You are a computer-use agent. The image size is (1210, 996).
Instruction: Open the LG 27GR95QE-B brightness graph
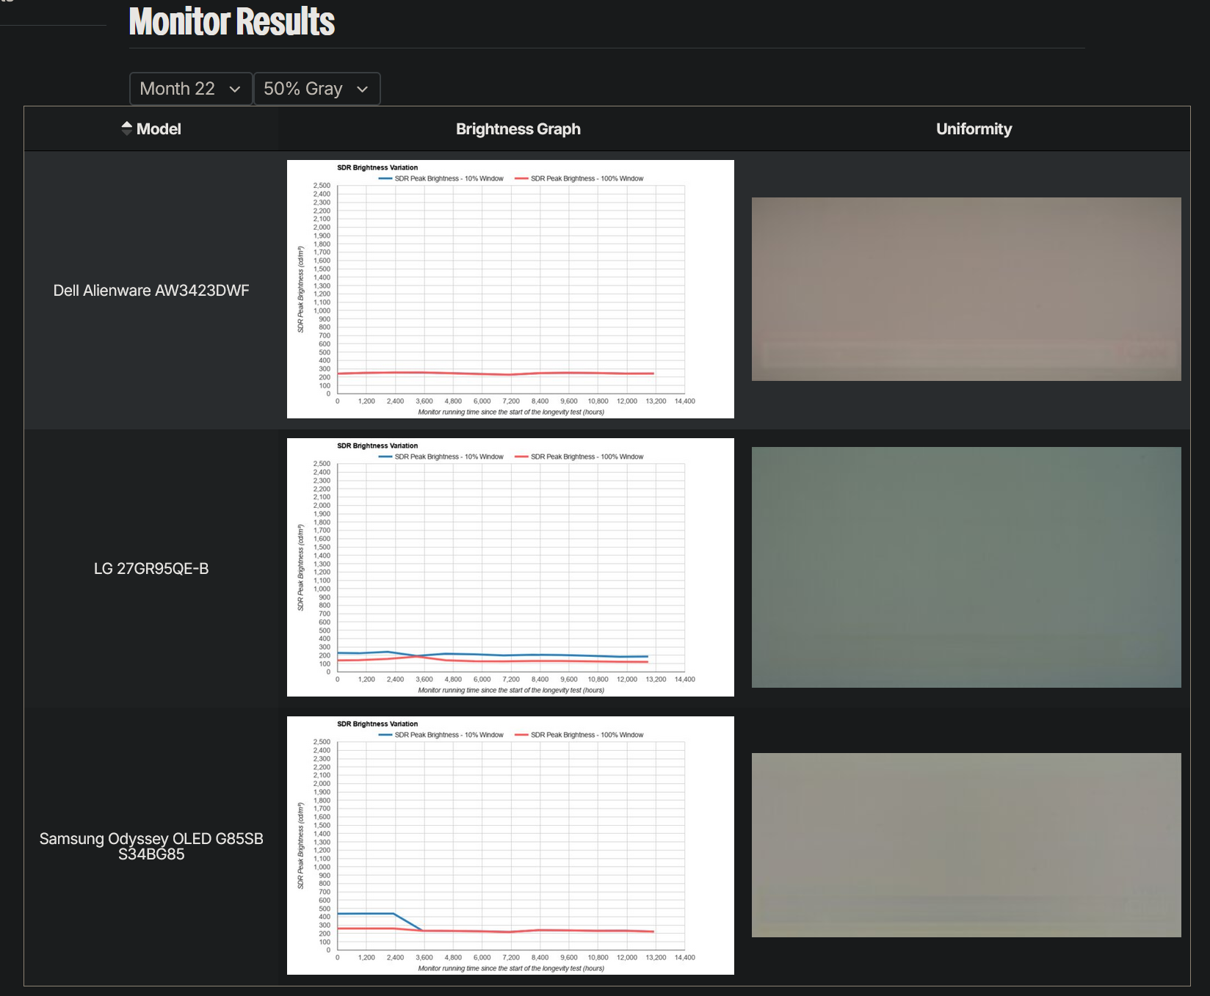[510, 567]
